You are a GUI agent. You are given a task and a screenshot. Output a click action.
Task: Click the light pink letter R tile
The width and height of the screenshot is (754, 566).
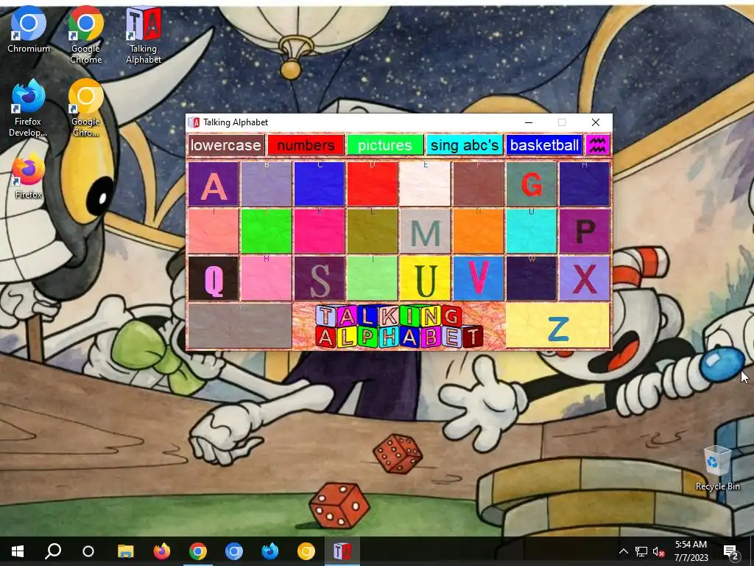tap(267, 278)
